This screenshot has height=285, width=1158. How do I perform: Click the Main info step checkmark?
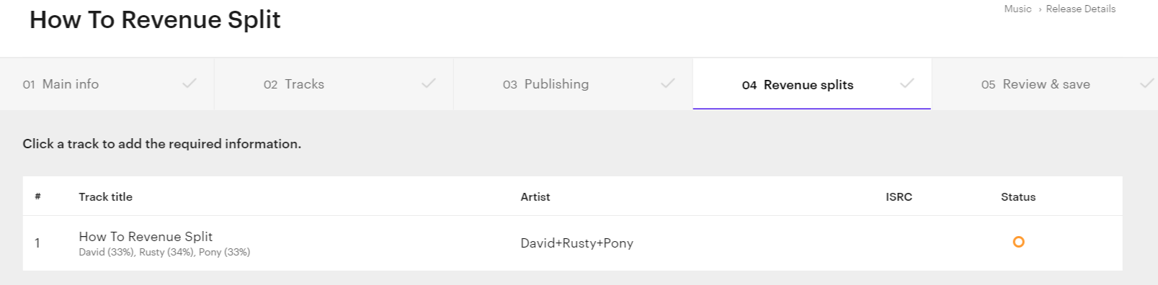click(x=190, y=83)
